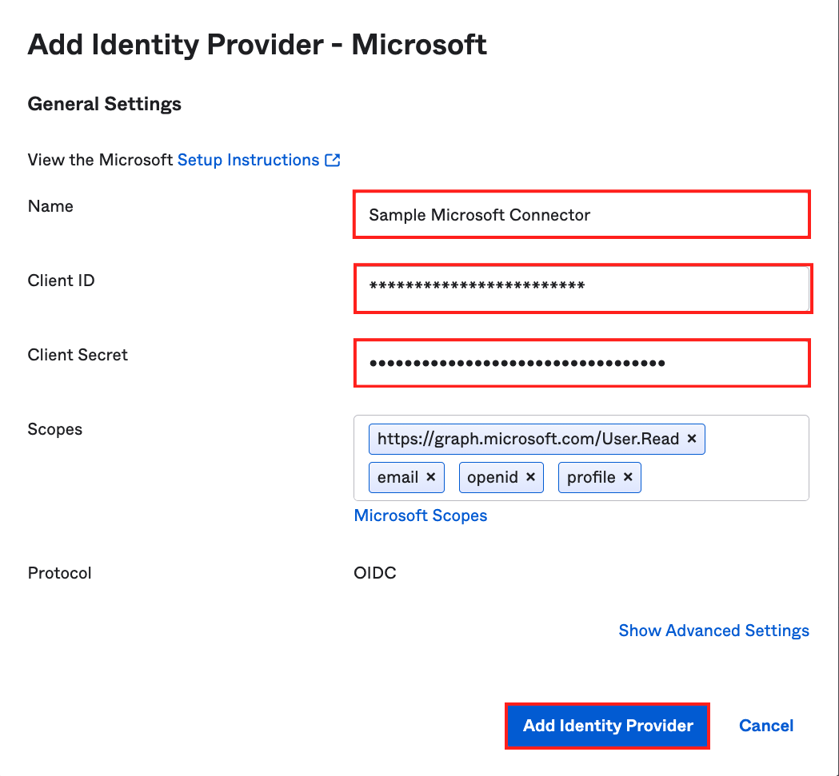Click the email scope chip label
The height and width of the screenshot is (776, 839).
[398, 477]
